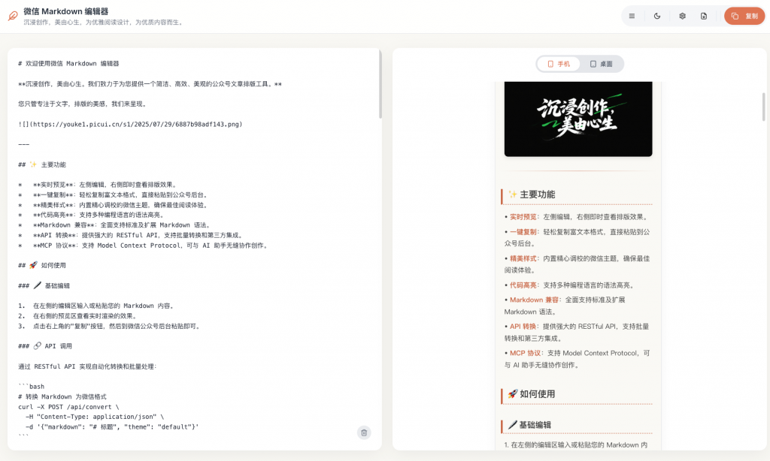Click editor line '通过 RESTful API 实现自动化转换和批量处理'

coord(87,366)
